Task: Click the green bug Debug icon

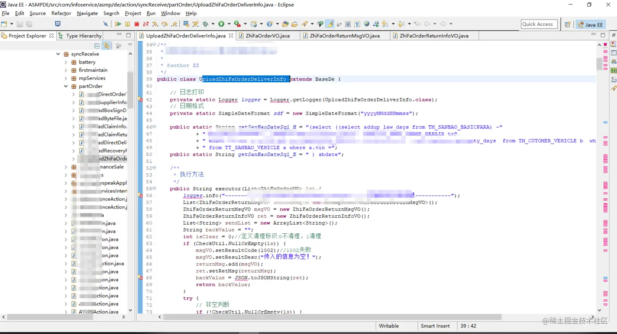Action: pos(205,24)
